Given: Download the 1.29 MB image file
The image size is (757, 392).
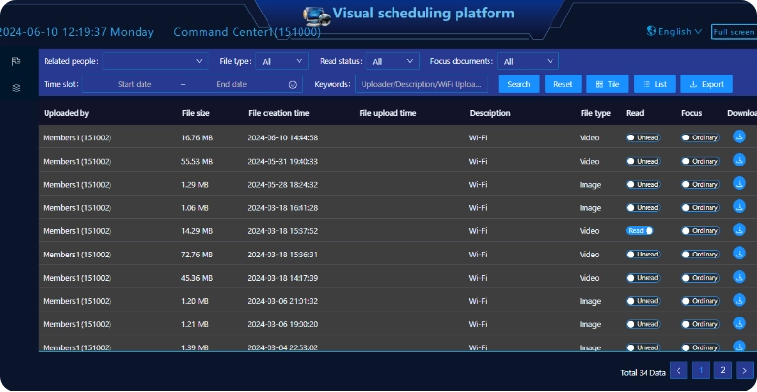Looking at the screenshot, I should [x=739, y=184].
